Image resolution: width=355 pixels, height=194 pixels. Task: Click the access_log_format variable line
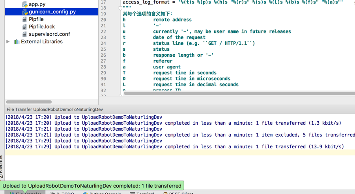coord(233,2)
